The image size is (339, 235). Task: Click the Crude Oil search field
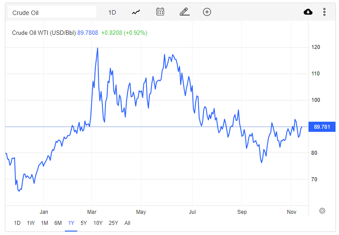(x=52, y=12)
